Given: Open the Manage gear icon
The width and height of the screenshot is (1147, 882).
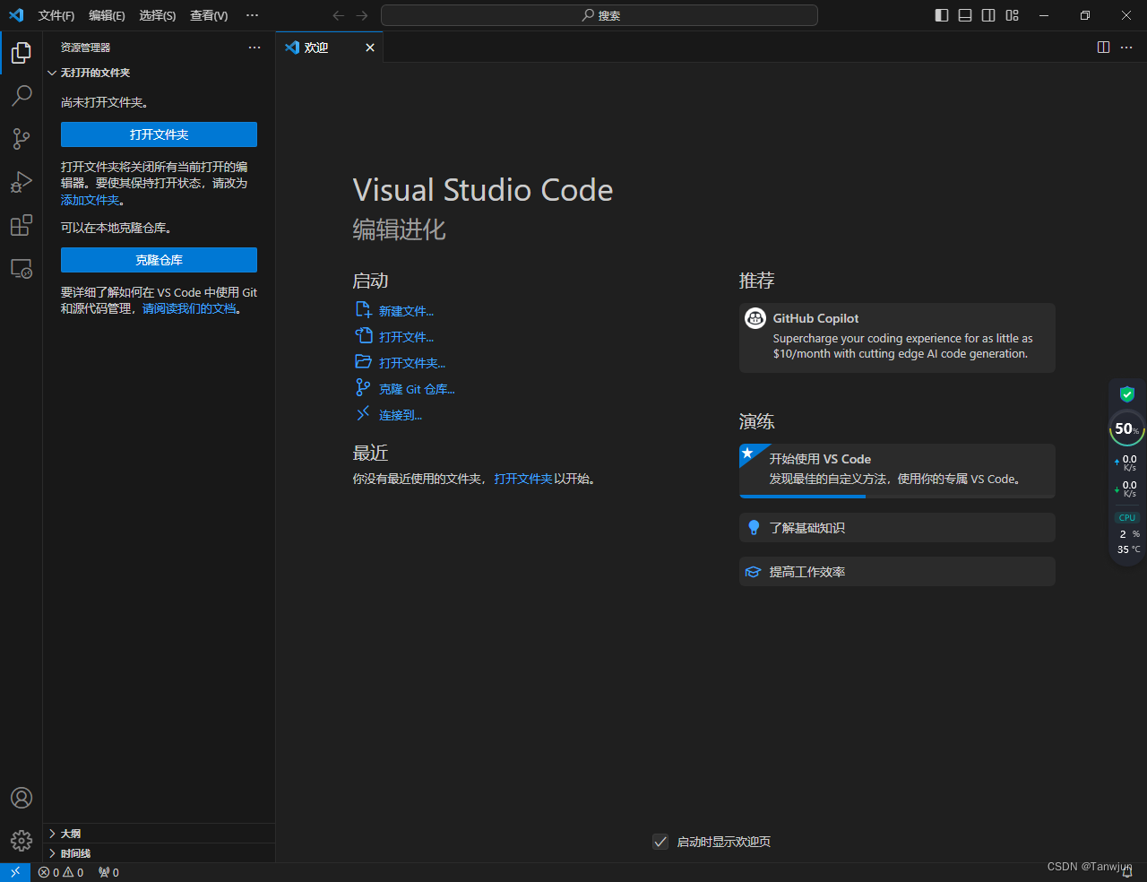Looking at the screenshot, I should tap(22, 841).
